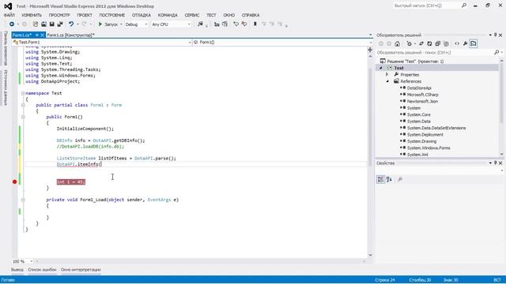This screenshot has height=284, width=506.
Task: Open the ОТЛАДКА menu
Action: pyautogui.click(x=142, y=15)
